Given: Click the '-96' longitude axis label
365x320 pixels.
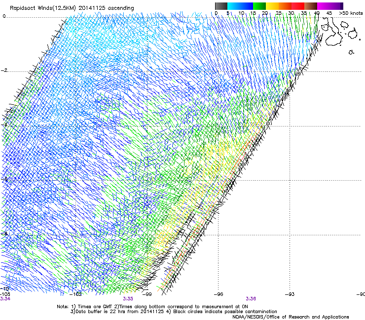Looking at the screenshot, I should coord(219,294).
